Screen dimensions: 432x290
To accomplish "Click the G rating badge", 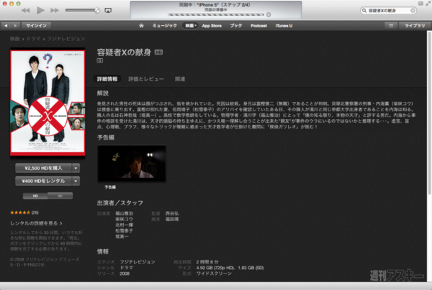I will coord(100,61).
